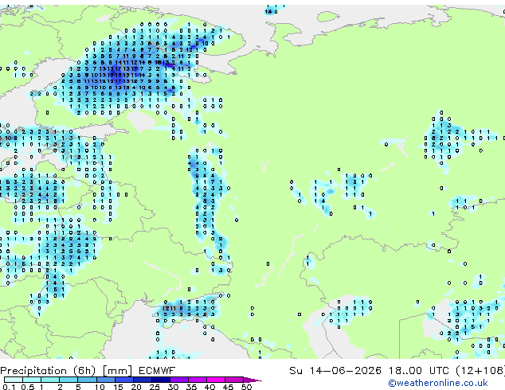Screen dimensions: 505x390
Task: Click the '0.5' legend scale label
Action: coord(27,387)
